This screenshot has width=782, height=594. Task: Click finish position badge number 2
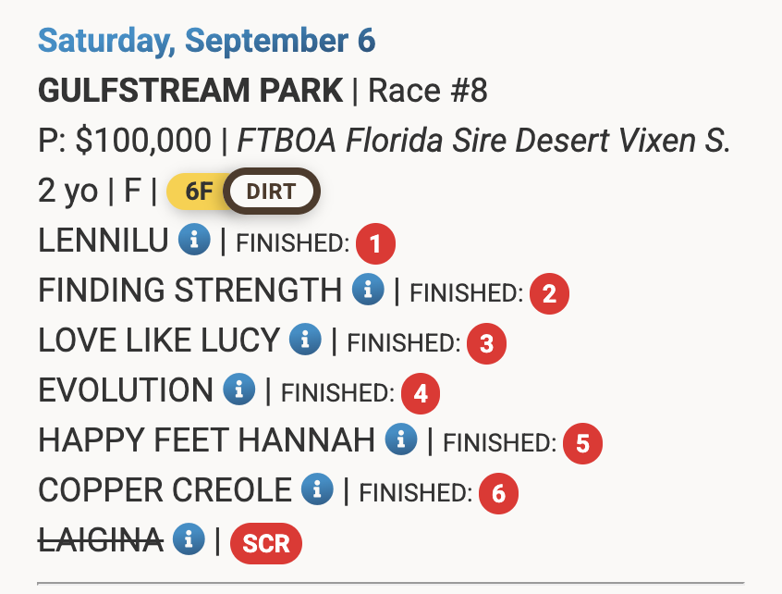pyautogui.click(x=549, y=294)
